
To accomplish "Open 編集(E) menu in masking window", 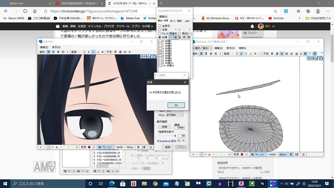I will pyautogui.click(x=163, y=17).
